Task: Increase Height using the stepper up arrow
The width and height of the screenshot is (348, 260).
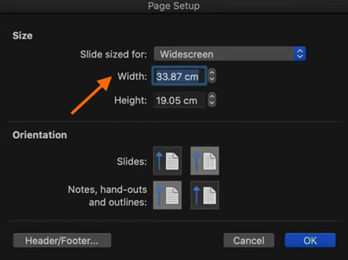Action: tap(212, 97)
